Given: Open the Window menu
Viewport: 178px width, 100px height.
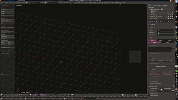Looking at the screenshot, I should click(19, 3).
